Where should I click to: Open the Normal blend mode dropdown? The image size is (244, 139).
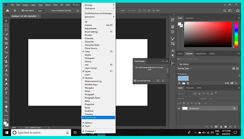(188, 98)
